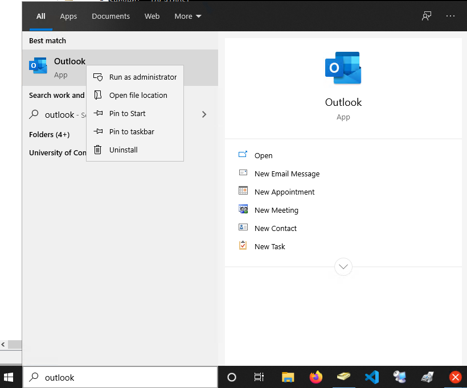Choose Open file location
This screenshot has height=388, width=467.
[135, 95]
